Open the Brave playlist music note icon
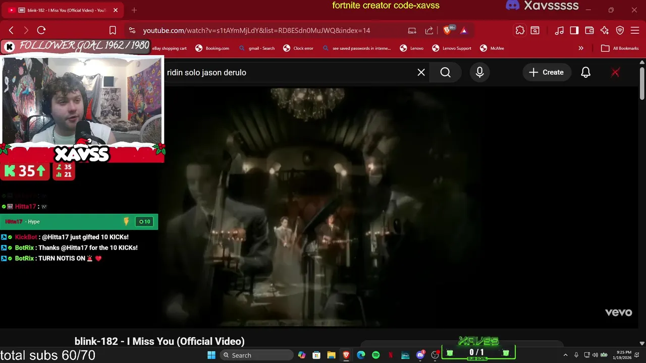The height and width of the screenshot is (363, 646). click(559, 30)
